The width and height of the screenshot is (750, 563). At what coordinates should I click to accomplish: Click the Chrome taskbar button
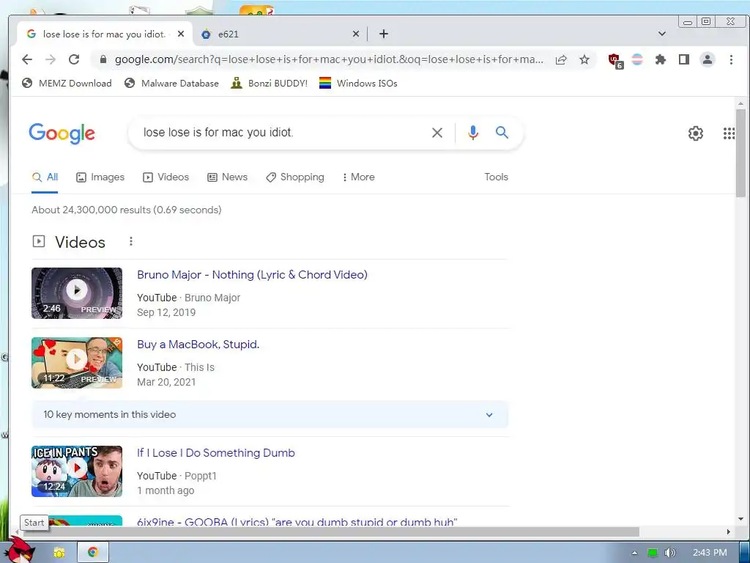coord(93,553)
